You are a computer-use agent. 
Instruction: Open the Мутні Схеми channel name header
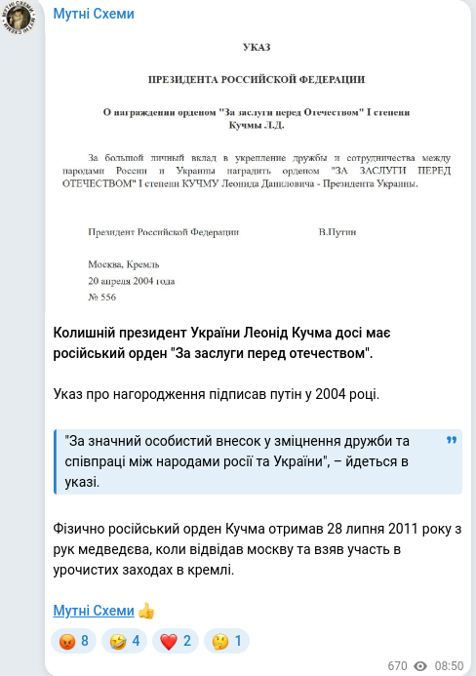tap(94, 14)
